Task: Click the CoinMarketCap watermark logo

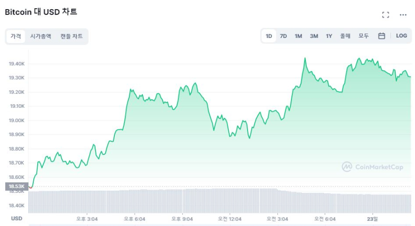Action: pyautogui.click(x=372, y=167)
